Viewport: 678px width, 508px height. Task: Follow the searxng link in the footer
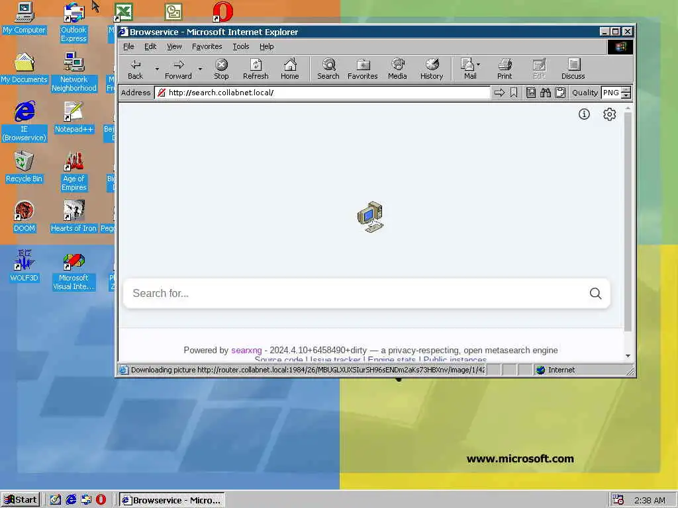point(246,351)
